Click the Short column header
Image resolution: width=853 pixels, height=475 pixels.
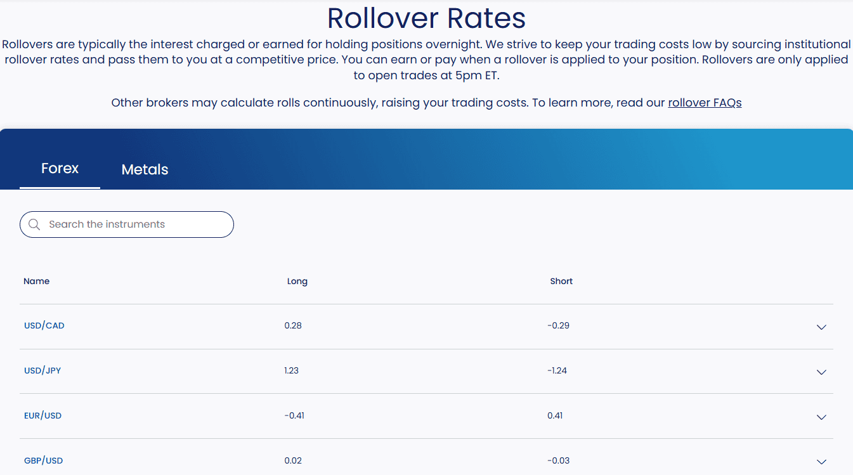[561, 281]
